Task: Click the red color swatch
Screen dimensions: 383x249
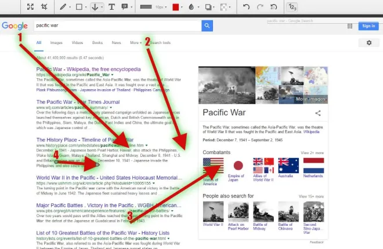Action: (175, 7)
